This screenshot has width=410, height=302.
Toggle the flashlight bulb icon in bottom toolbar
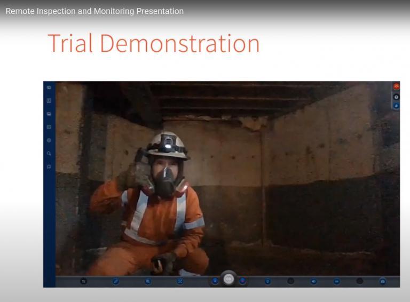[x=267, y=281]
